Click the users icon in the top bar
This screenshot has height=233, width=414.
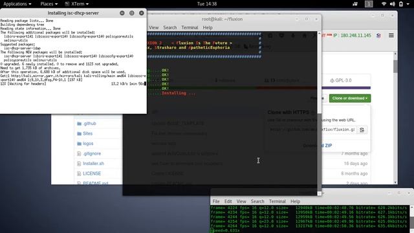click(355, 4)
